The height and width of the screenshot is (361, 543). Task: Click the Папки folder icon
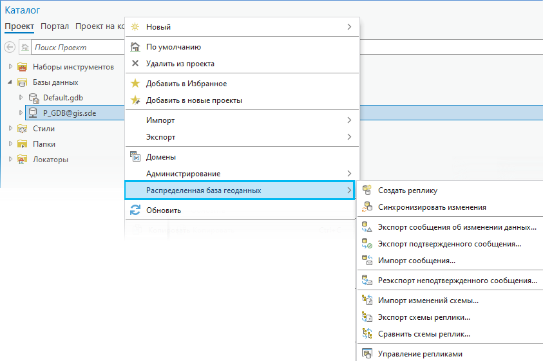(22, 144)
